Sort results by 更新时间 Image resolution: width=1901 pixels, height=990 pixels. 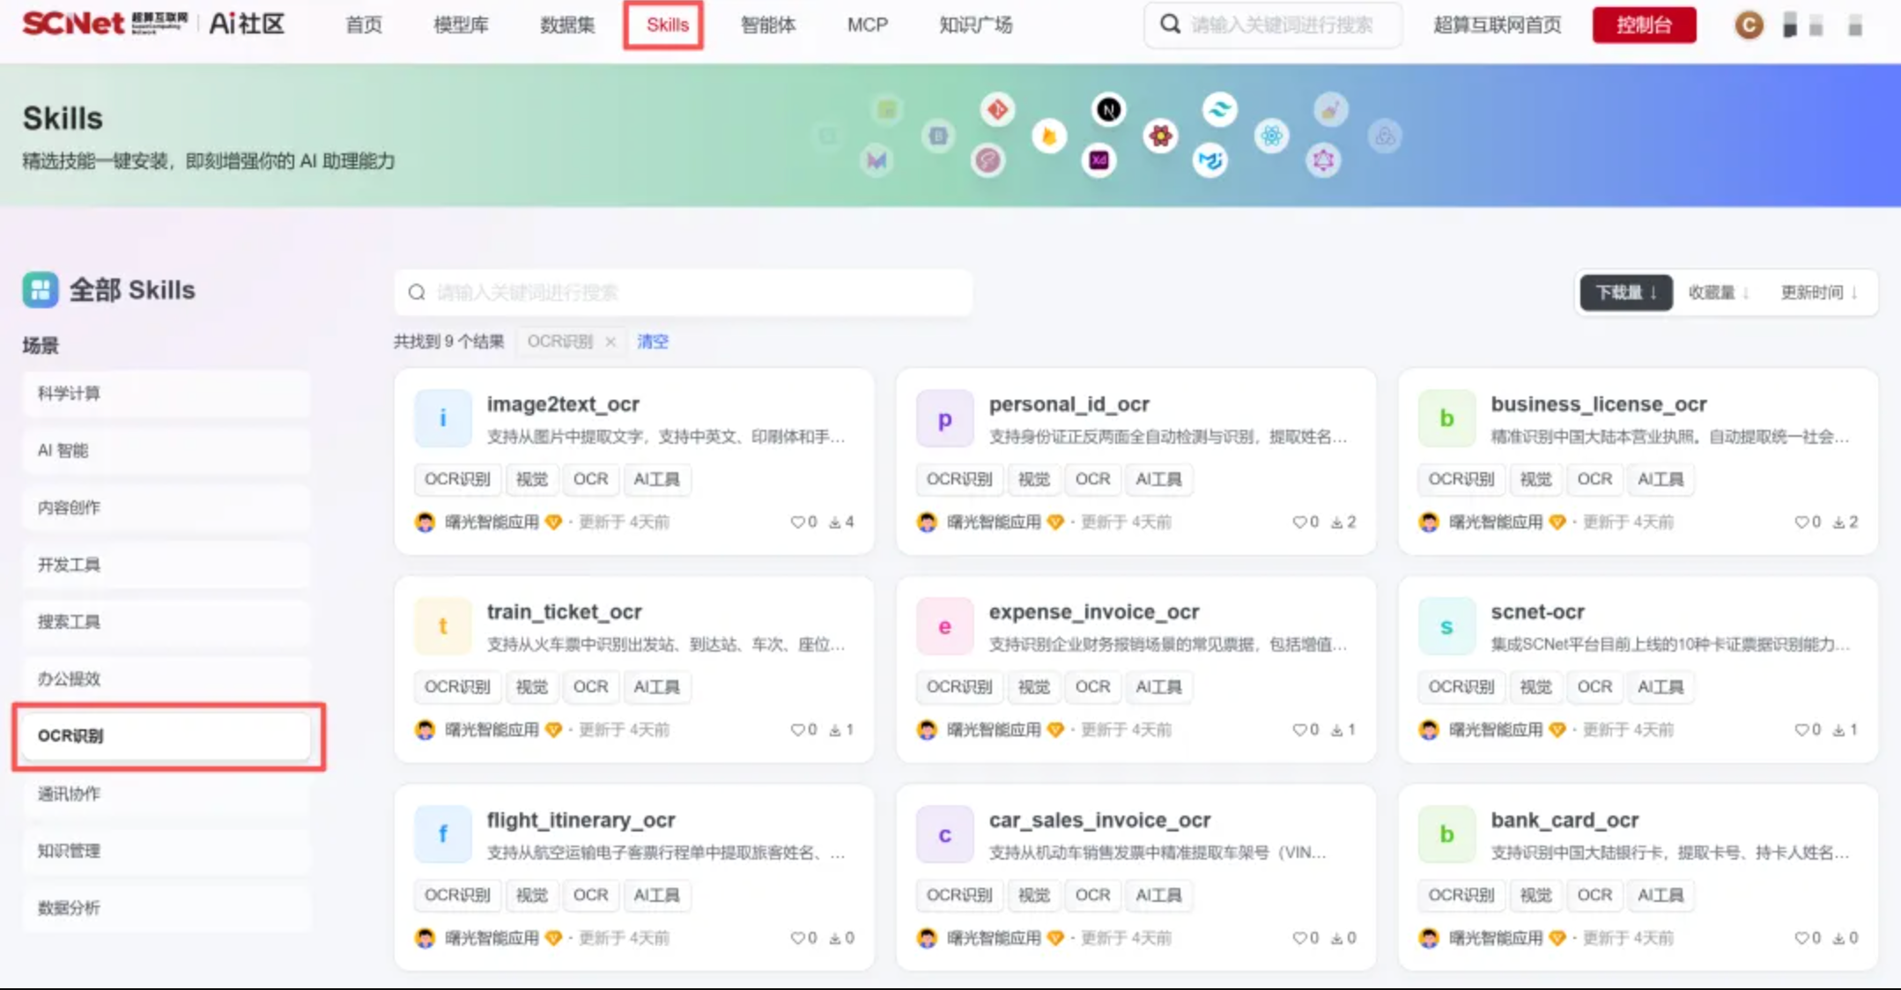[1818, 292]
